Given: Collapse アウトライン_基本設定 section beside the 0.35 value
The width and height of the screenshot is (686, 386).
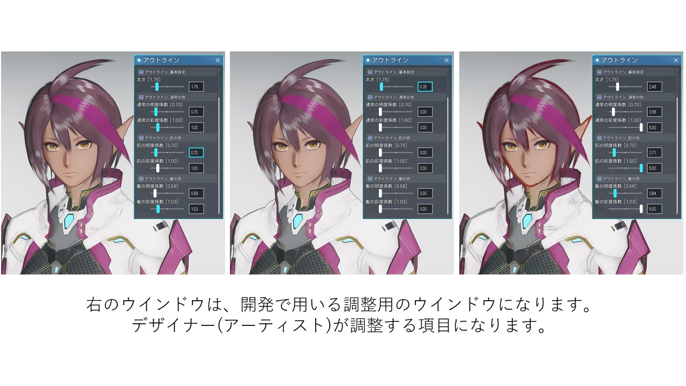Looking at the screenshot, I should coord(370,72).
